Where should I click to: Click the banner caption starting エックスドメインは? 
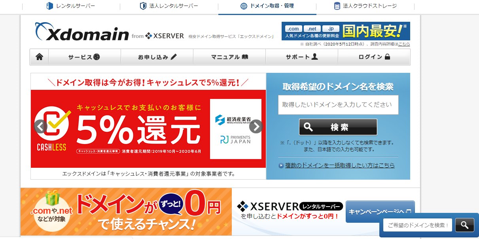pyautogui.click(x=148, y=174)
